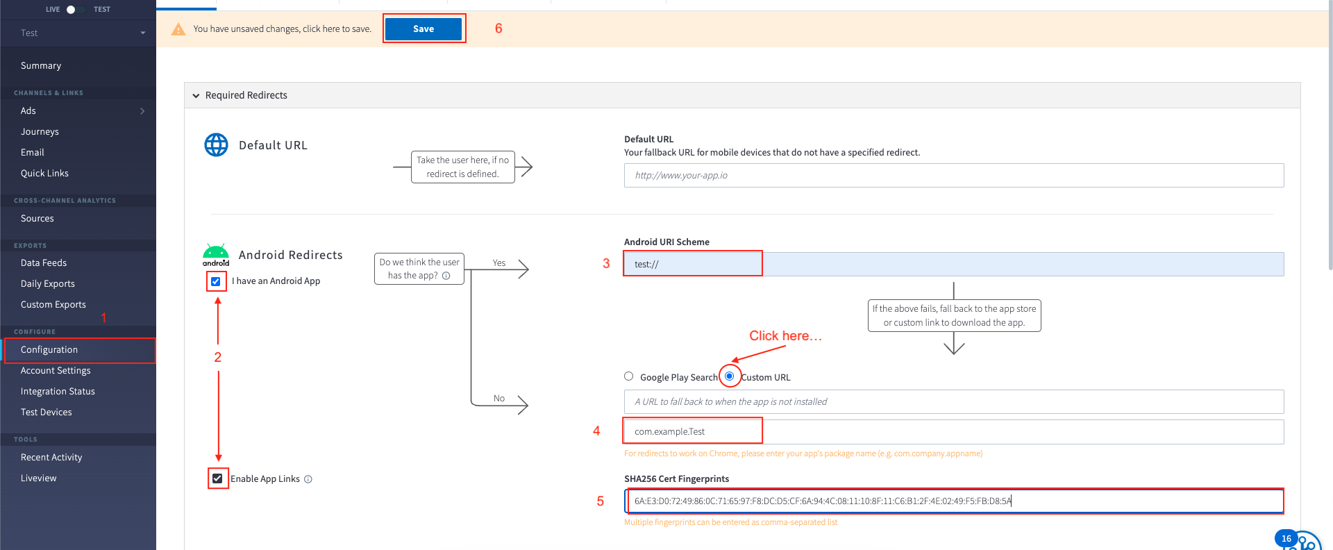Uncheck 'I have an Android App' checkbox
This screenshot has width=1333, height=550.
click(216, 281)
